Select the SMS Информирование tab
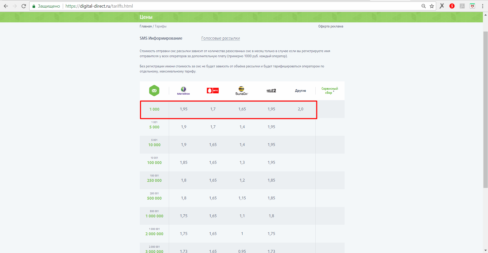The image size is (488, 253). click(161, 38)
